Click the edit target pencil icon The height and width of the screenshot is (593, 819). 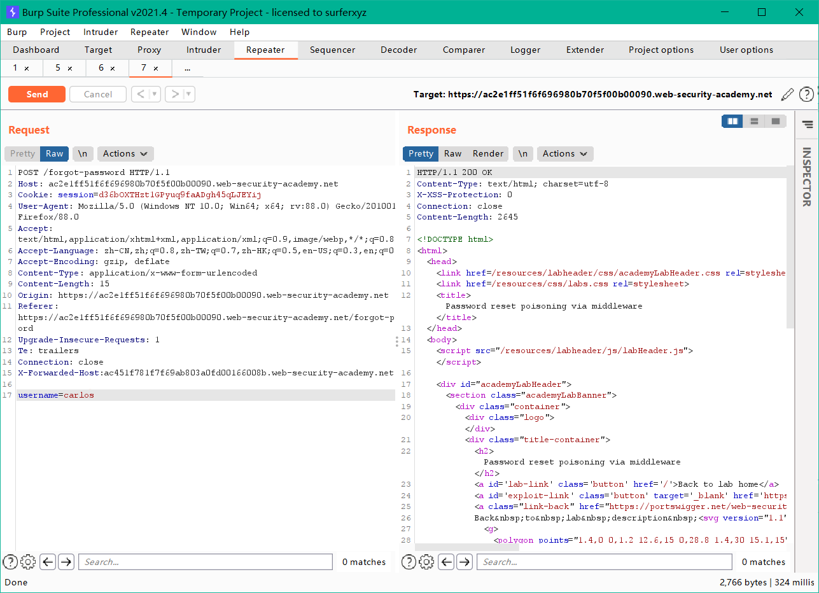[x=787, y=94]
